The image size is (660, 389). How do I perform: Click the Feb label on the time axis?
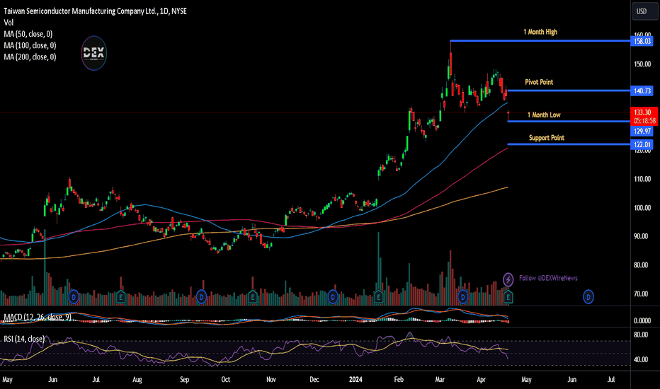pyautogui.click(x=399, y=380)
